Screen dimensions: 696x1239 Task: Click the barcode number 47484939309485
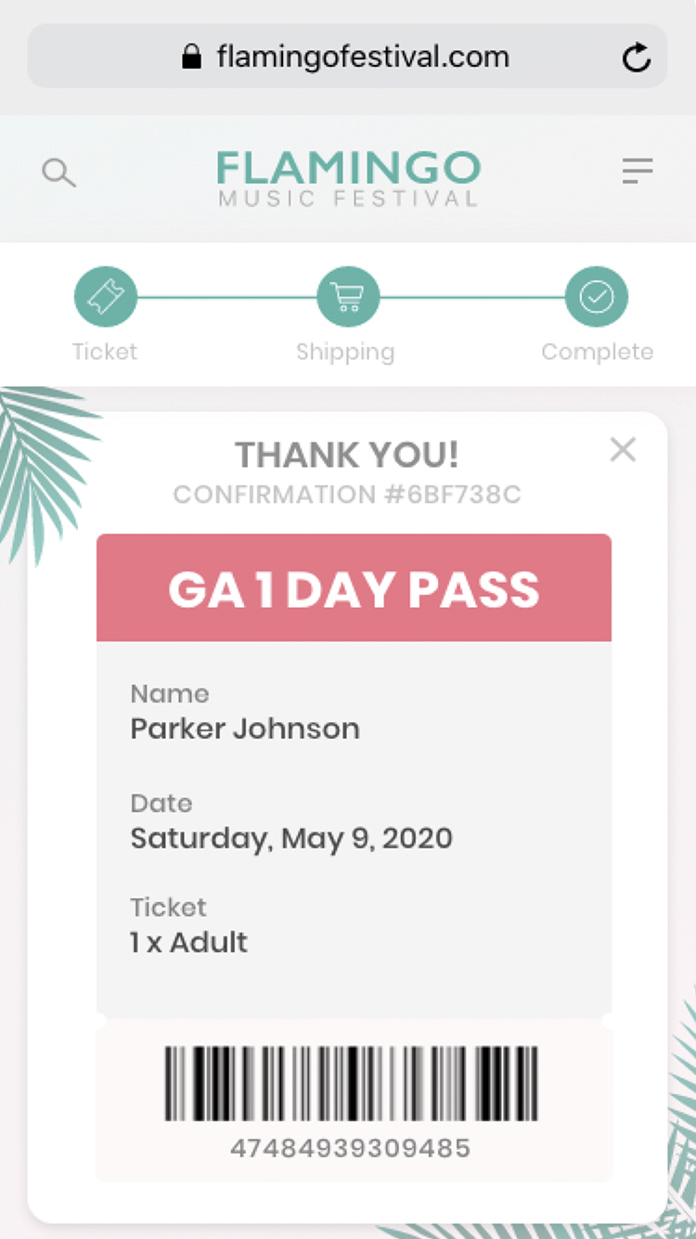pos(351,1148)
